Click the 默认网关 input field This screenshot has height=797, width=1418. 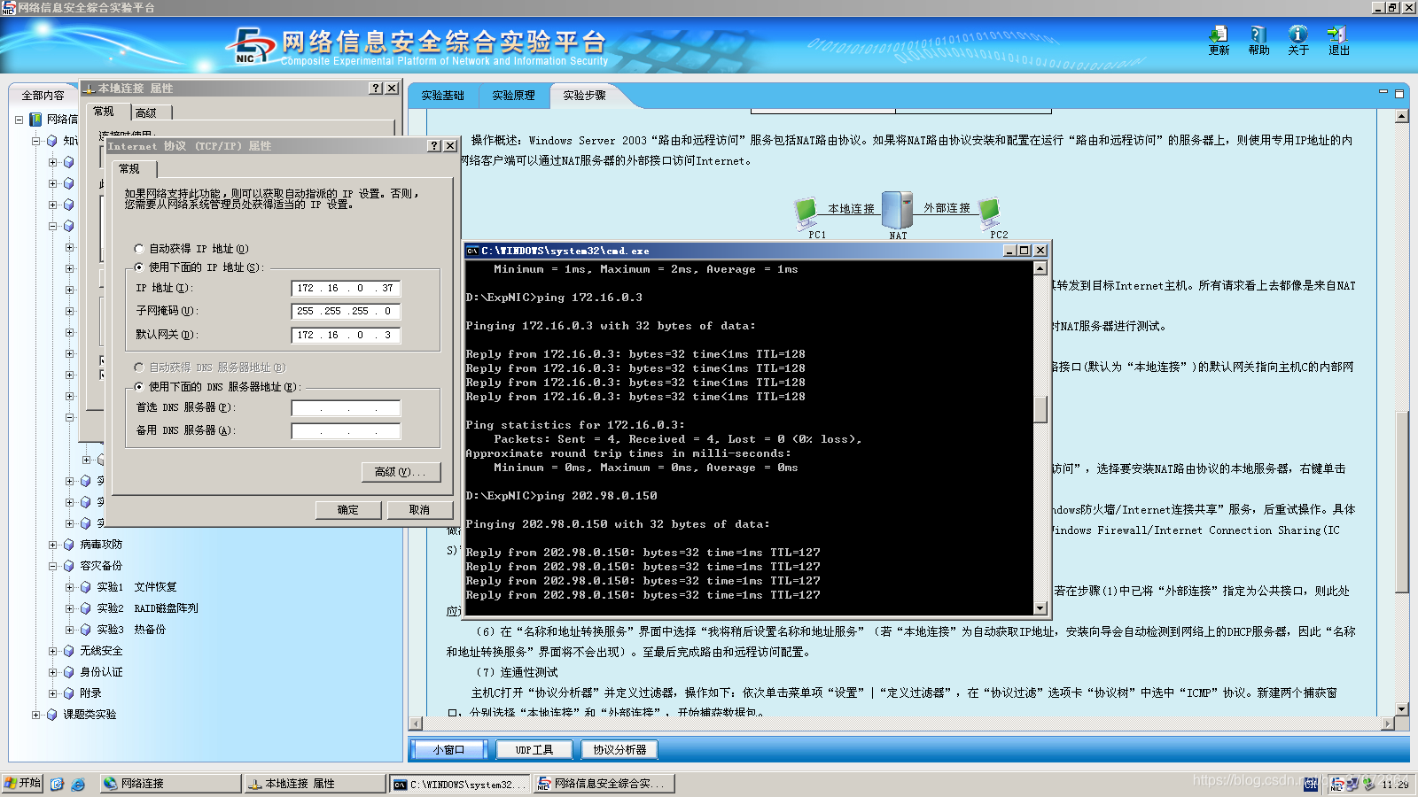point(347,335)
